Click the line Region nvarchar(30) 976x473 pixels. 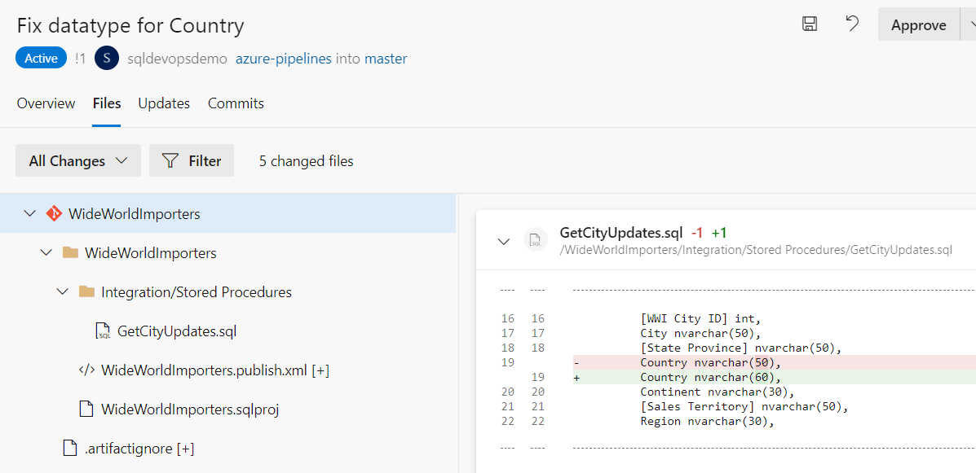(x=706, y=421)
